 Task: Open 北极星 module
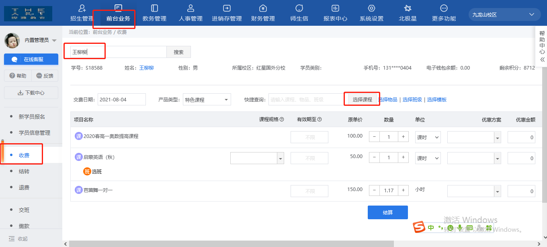point(408,13)
